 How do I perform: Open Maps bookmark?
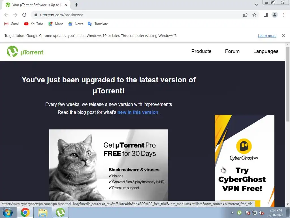pos(56,24)
